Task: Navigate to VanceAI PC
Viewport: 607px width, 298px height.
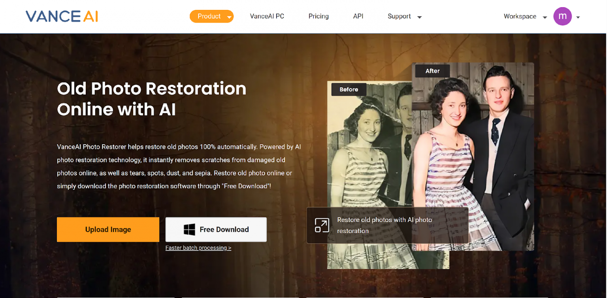Action: point(267,16)
